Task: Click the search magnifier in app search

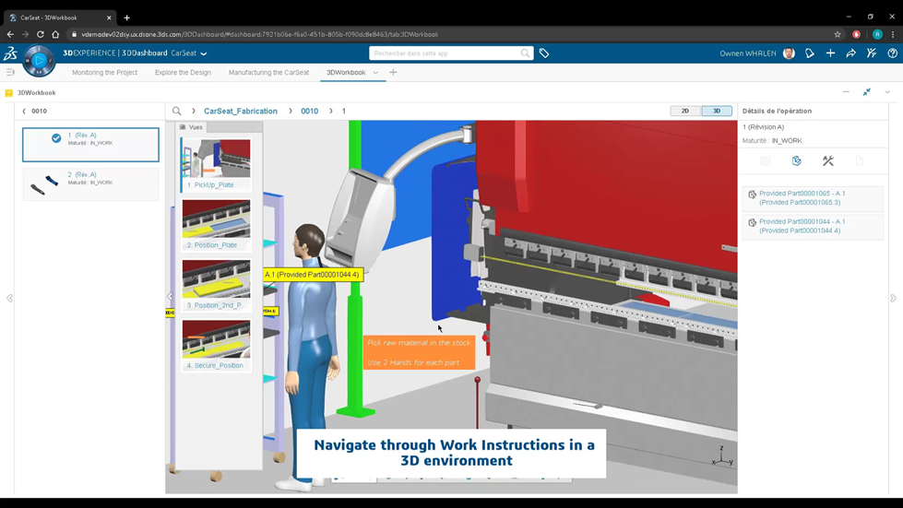Action: click(x=525, y=53)
